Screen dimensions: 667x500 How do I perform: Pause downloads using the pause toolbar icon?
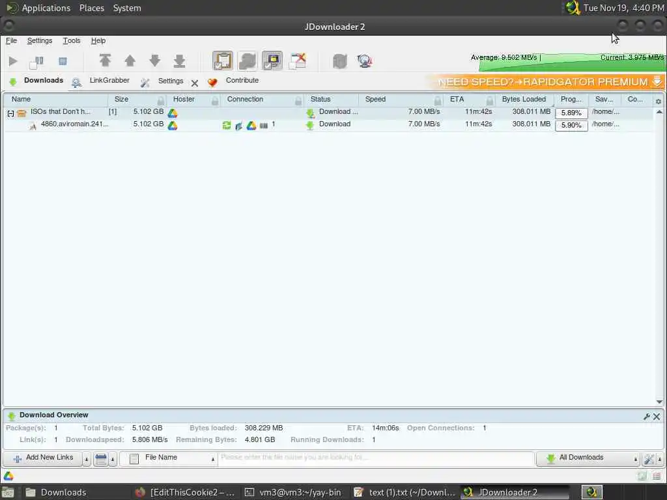pyautogui.click(x=36, y=62)
